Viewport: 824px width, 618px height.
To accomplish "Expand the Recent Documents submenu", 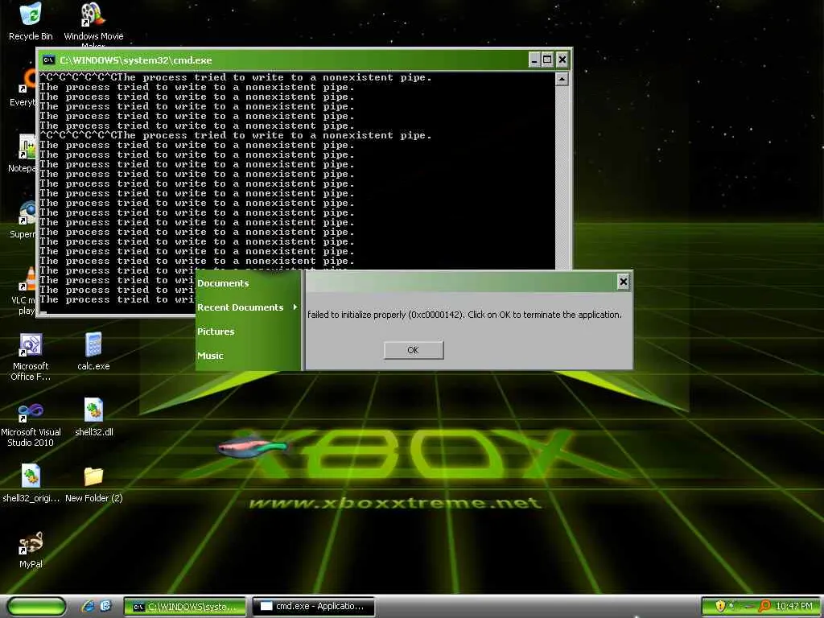I will [x=247, y=307].
